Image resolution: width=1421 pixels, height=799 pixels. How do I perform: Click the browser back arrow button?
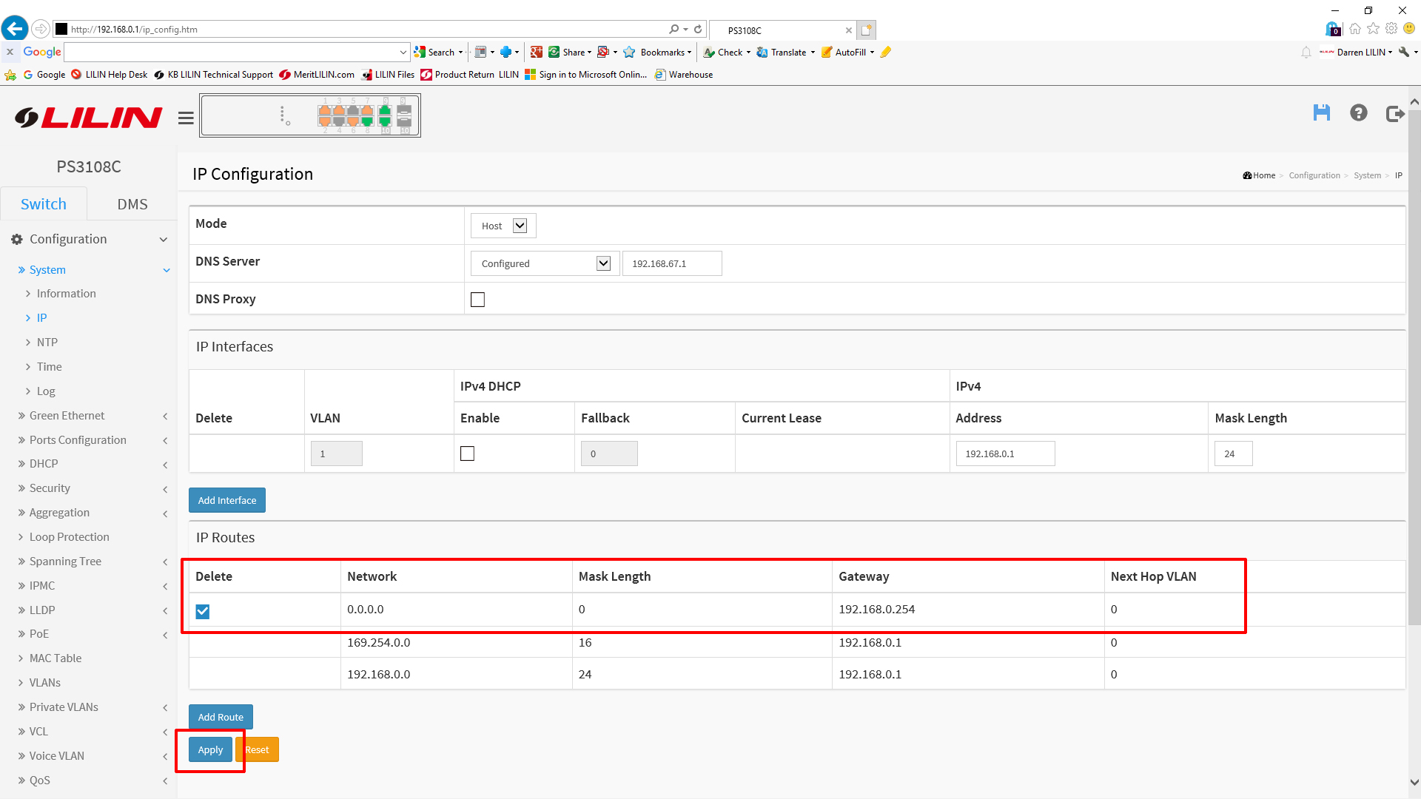15,30
